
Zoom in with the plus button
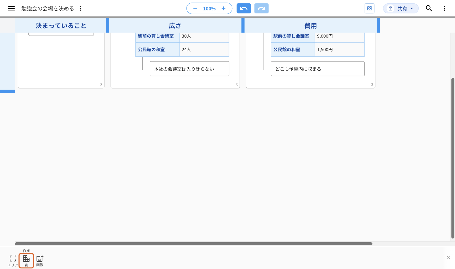coord(224,8)
